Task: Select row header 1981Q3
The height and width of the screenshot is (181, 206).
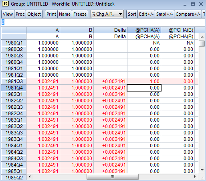Action: click(x=14, y=81)
